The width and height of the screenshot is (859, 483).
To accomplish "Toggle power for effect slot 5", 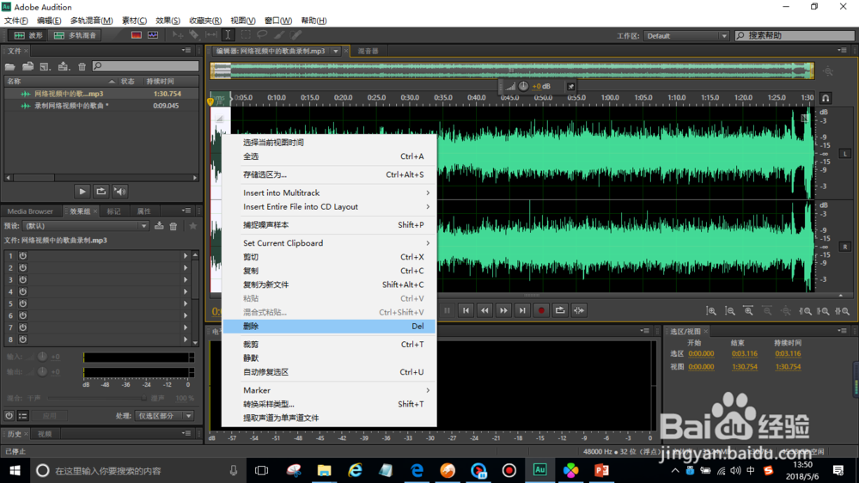I will pos(23,303).
